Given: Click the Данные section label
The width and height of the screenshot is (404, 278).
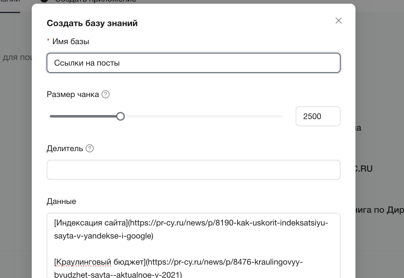Looking at the screenshot, I should click(61, 201).
